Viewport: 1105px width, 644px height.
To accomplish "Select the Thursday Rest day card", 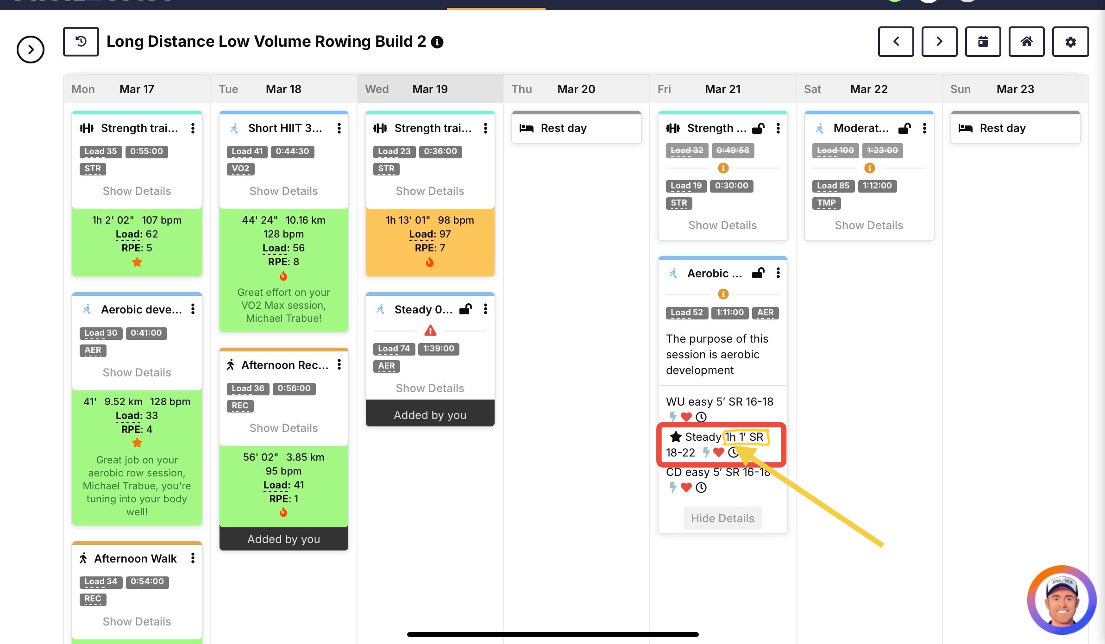I will coord(576,128).
